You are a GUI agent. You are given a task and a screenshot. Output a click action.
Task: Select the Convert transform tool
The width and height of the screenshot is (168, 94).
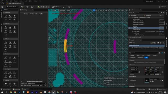[x=6, y=65]
